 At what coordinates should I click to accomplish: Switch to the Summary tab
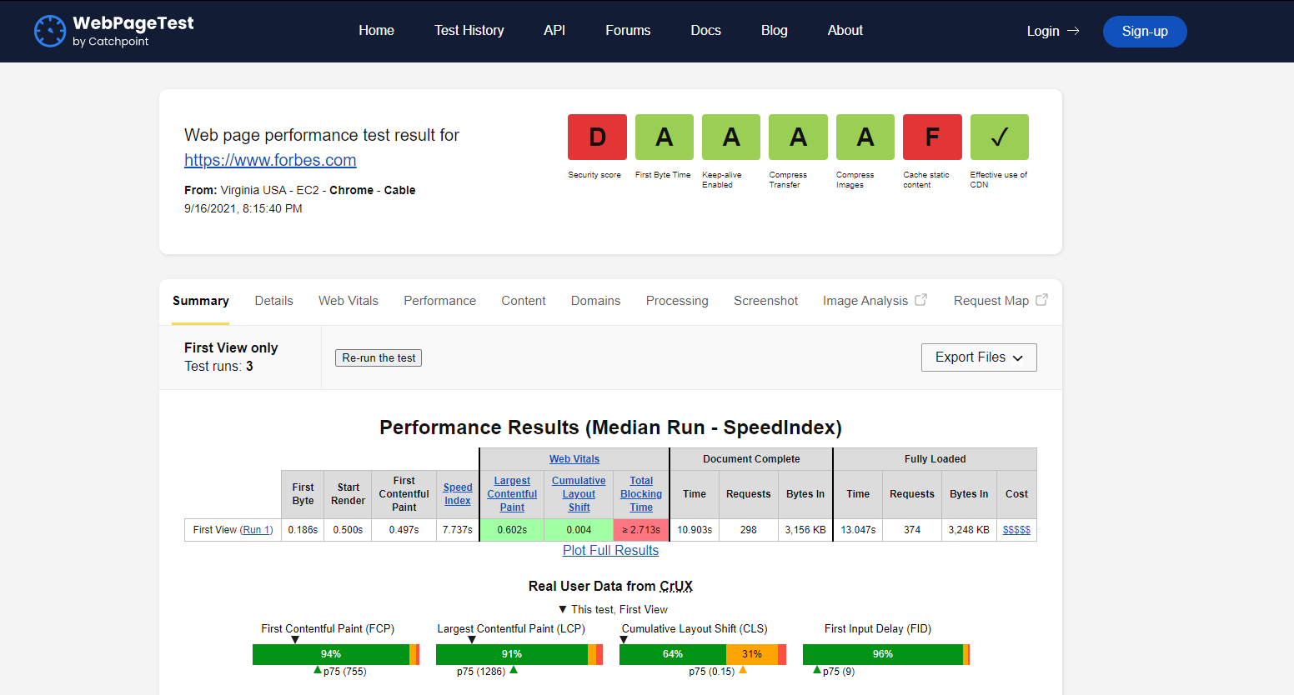(201, 301)
